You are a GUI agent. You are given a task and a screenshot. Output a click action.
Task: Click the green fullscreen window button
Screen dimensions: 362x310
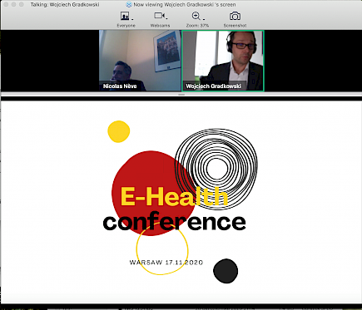pos(22,4)
